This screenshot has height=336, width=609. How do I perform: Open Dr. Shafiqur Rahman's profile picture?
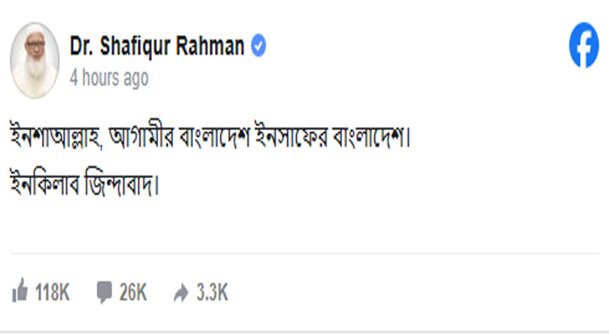pos(34,59)
